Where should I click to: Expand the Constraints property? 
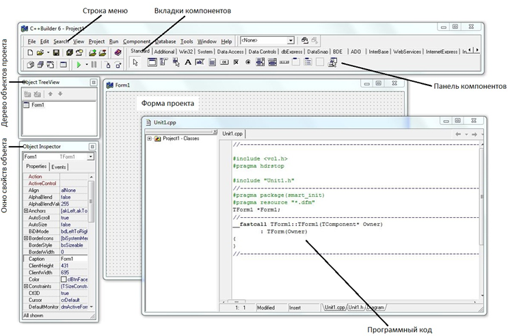(26, 286)
